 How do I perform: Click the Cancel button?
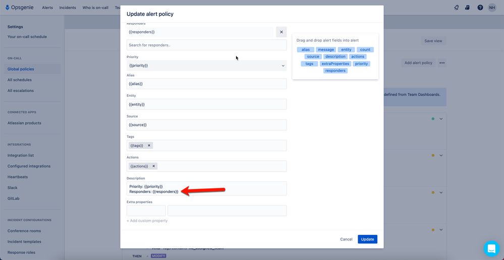click(346, 239)
